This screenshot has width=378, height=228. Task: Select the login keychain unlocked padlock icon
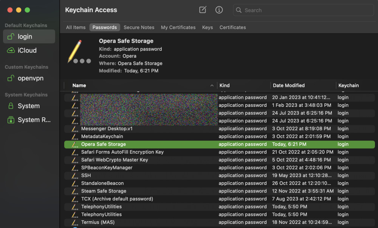[x=11, y=37]
